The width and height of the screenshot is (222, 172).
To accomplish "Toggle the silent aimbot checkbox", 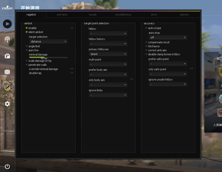I will click(27, 32).
